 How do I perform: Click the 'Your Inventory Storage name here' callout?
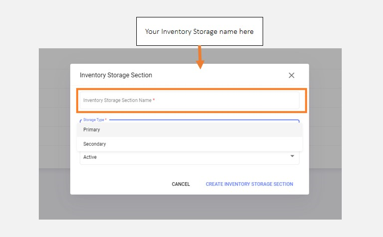pyautogui.click(x=199, y=31)
